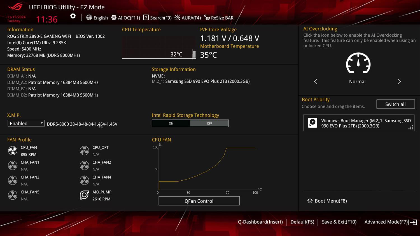
Task: Click the AI Overclocking speedometer icon
Action: point(358,63)
